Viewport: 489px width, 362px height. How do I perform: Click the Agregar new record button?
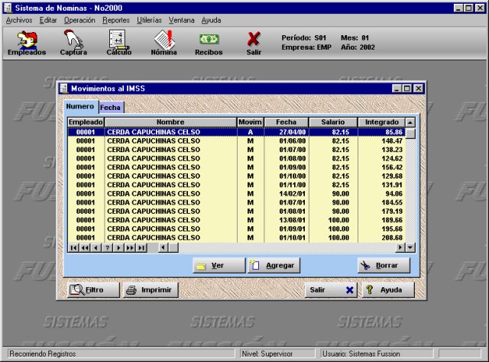(x=273, y=266)
